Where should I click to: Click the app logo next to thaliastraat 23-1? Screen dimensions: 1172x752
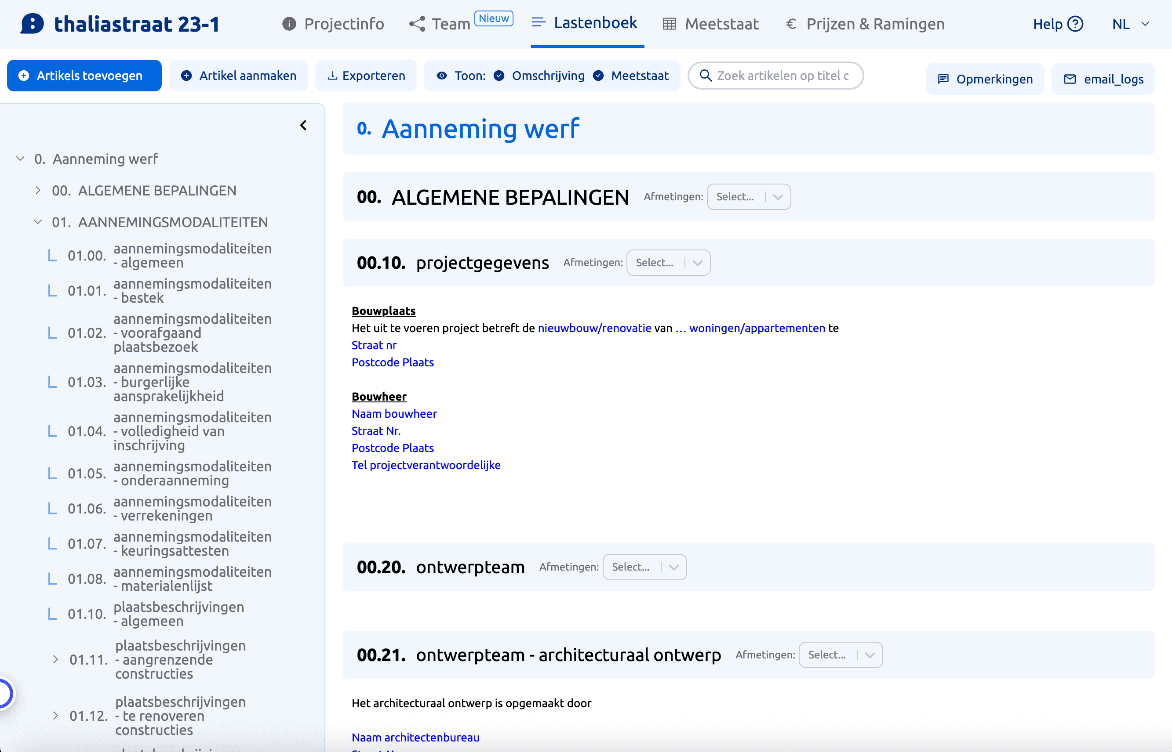[x=32, y=23]
